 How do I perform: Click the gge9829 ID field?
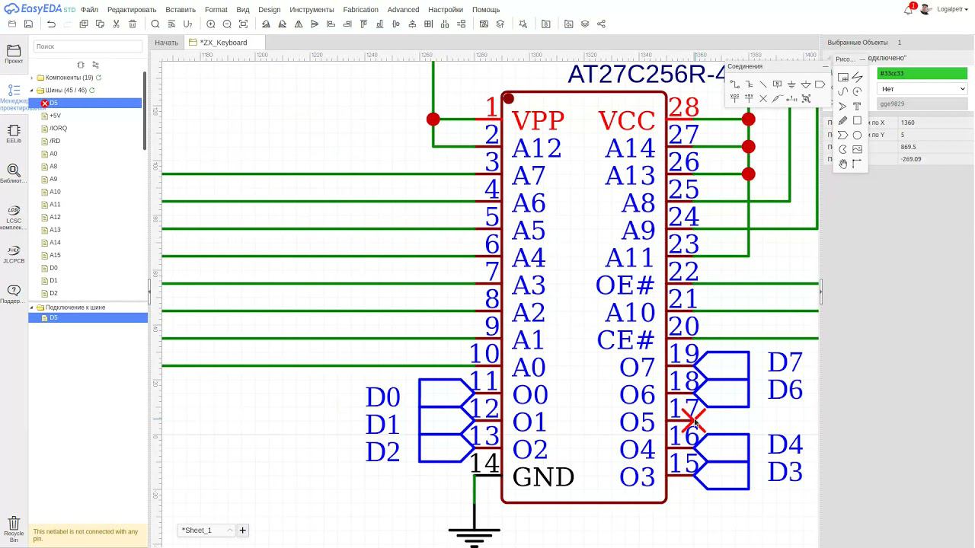coord(922,104)
